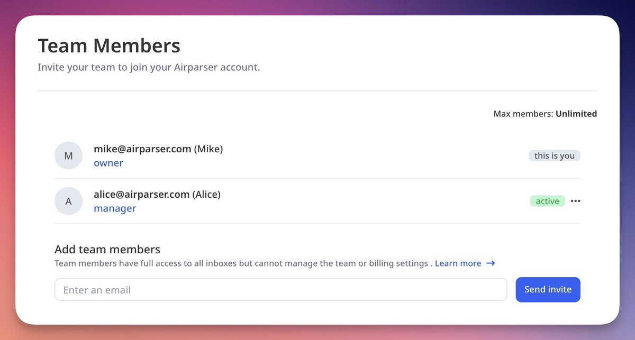
Task: Select the email address alice@airparser.com
Action: (141, 194)
